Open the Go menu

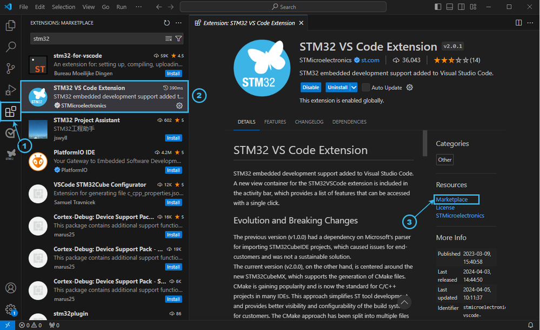105,7
